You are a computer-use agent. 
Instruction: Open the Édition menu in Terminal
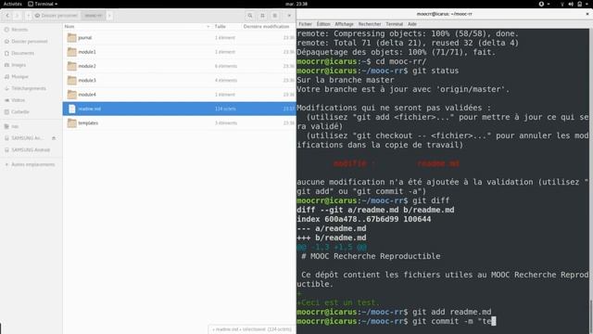point(323,24)
